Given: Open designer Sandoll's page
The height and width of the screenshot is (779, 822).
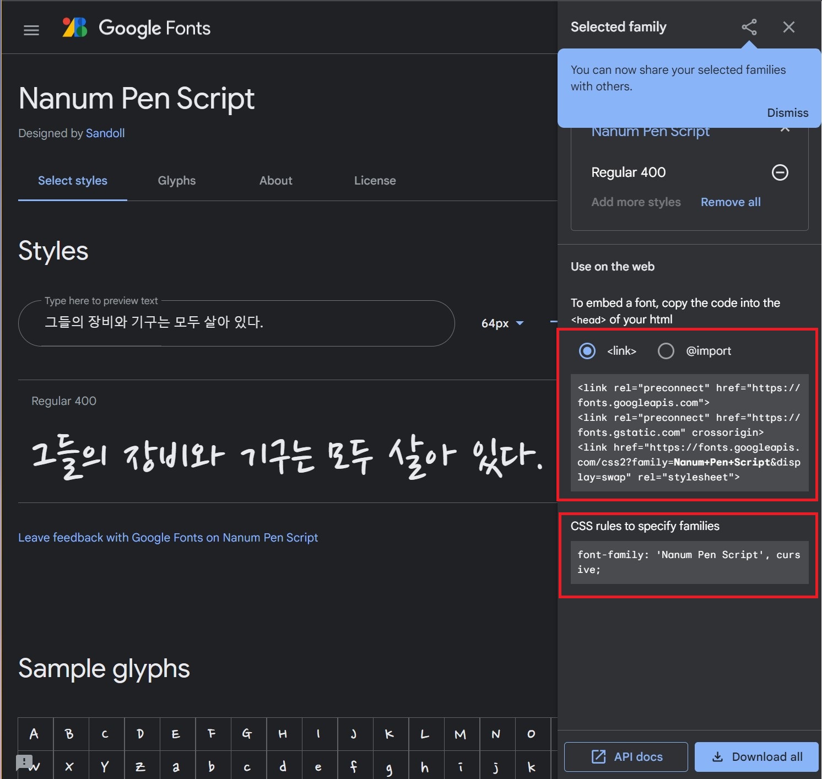Looking at the screenshot, I should pos(105,133).
